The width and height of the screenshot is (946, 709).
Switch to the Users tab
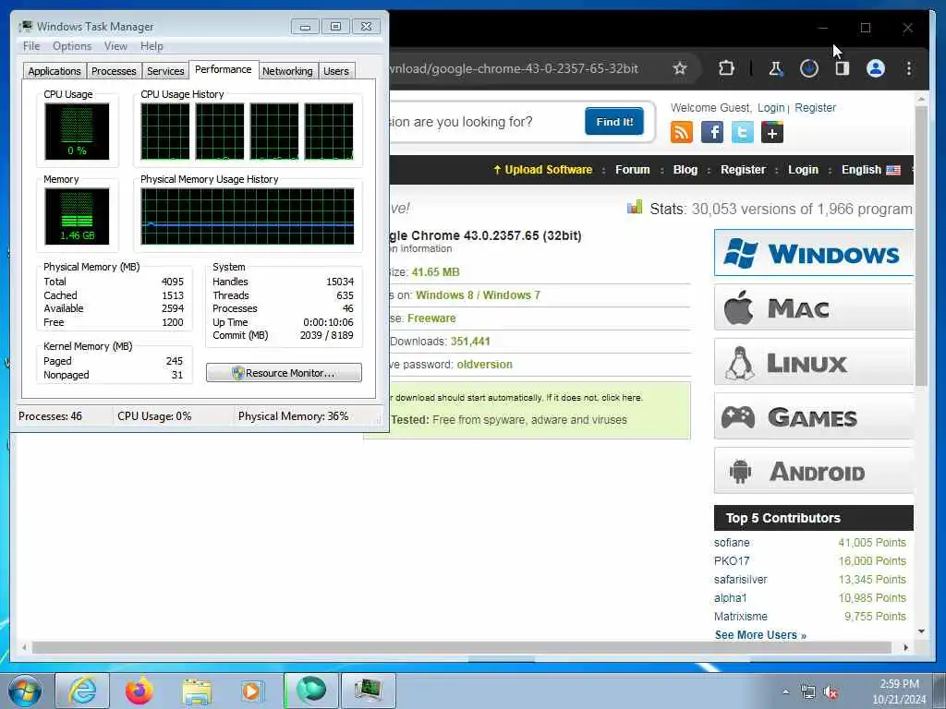click(x=336, y=71)
